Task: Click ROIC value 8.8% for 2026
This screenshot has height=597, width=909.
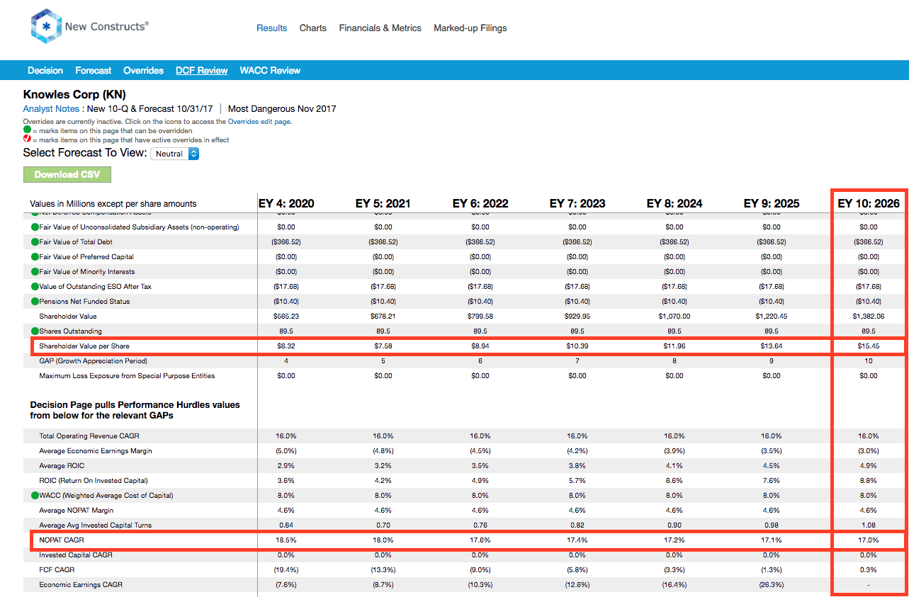Action: coord(869,481)
